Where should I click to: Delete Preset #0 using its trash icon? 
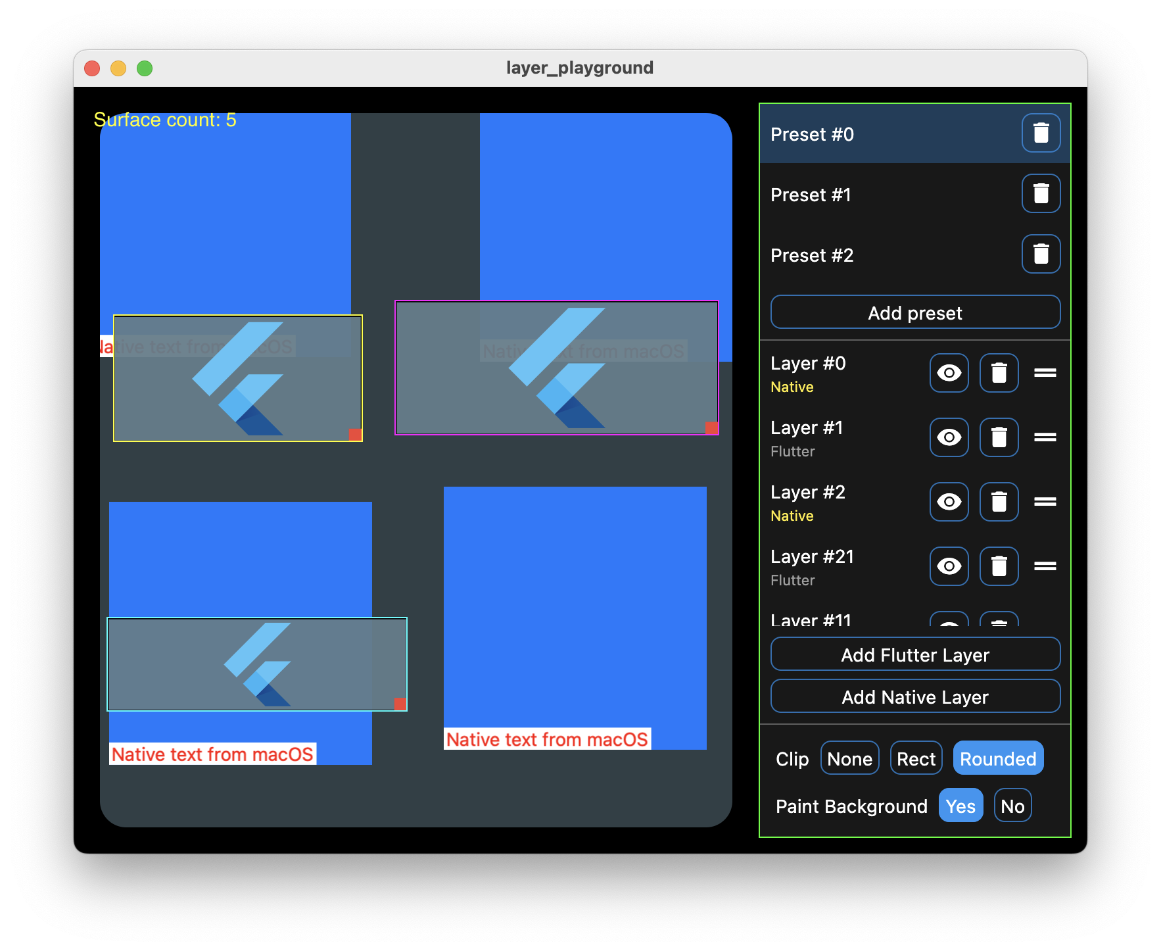point(1040,134)
